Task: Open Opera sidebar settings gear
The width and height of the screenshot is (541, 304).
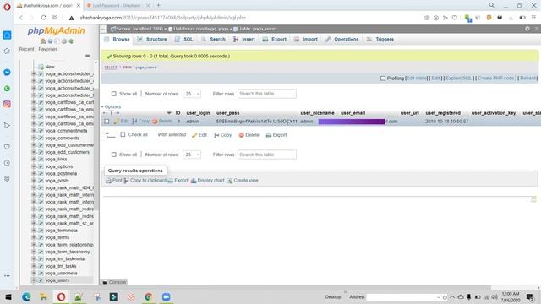Action: [7, 178]
